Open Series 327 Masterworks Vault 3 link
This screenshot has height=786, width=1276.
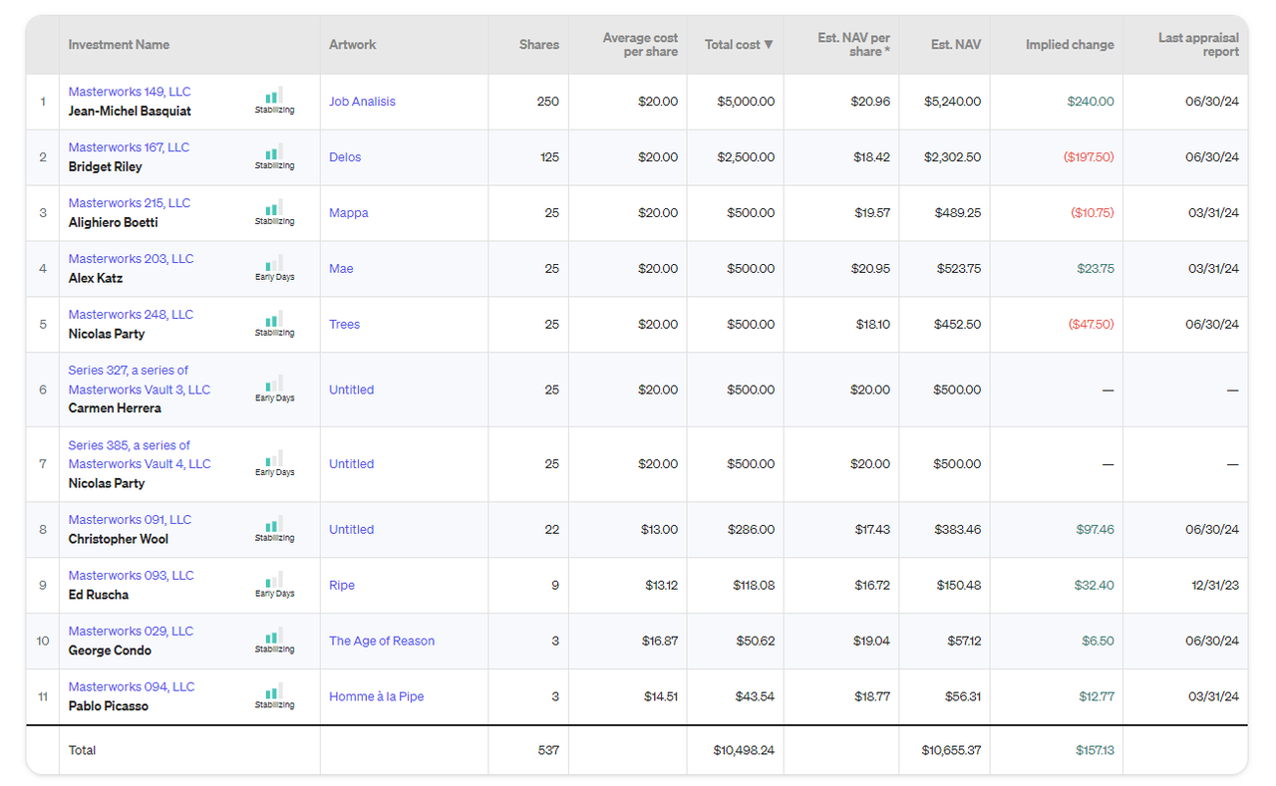coord(140,380)
